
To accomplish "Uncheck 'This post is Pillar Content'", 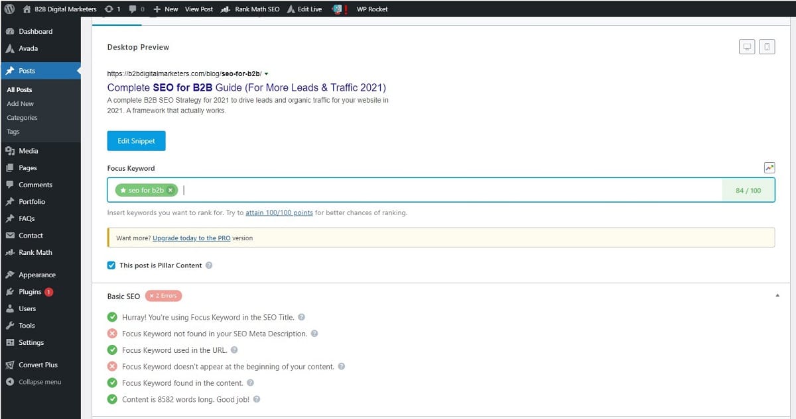I will (111, 265).
